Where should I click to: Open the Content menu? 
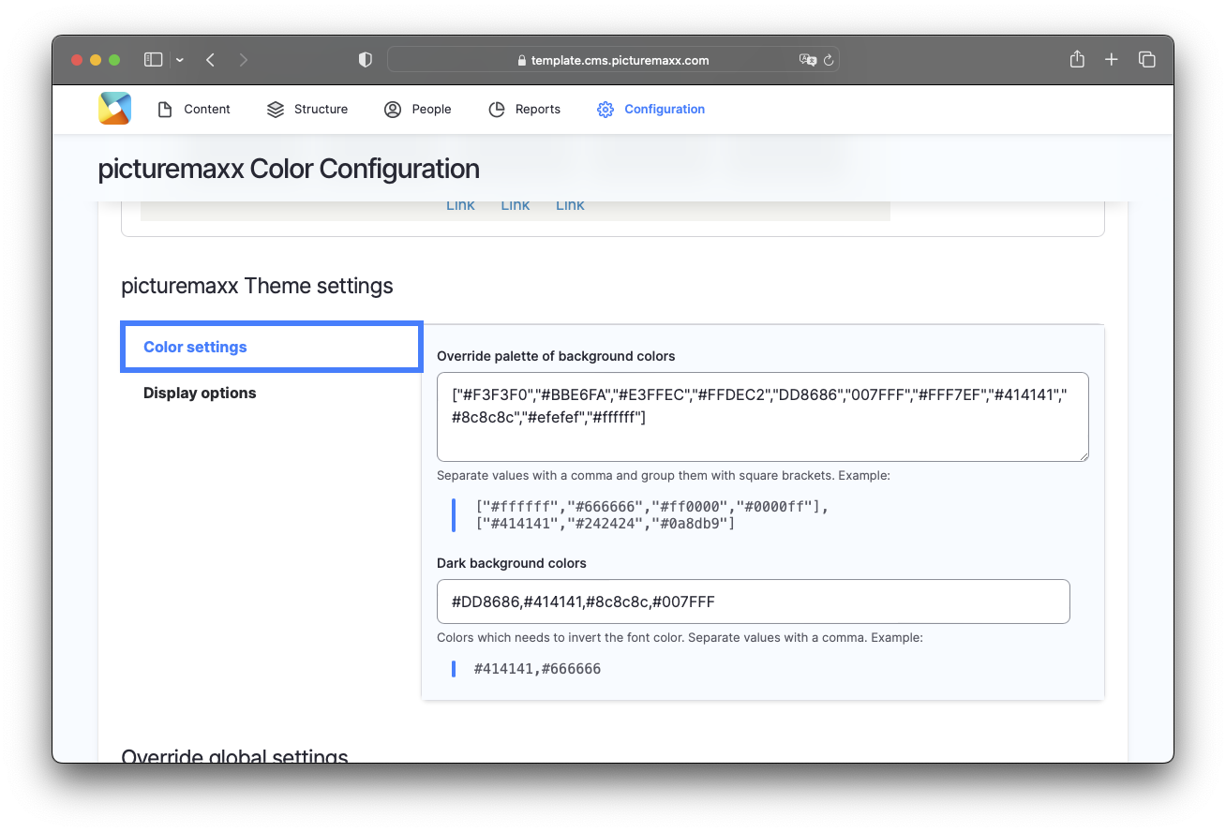click(x=193, y=110)
